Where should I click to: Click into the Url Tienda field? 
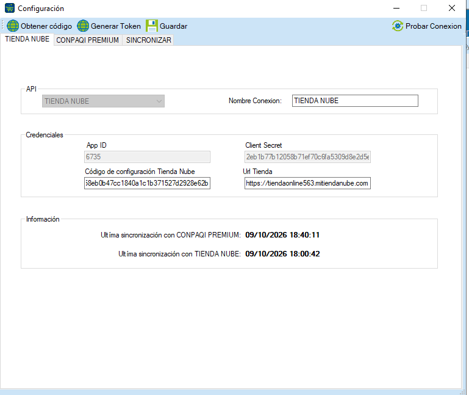click(x=307, y=183)
